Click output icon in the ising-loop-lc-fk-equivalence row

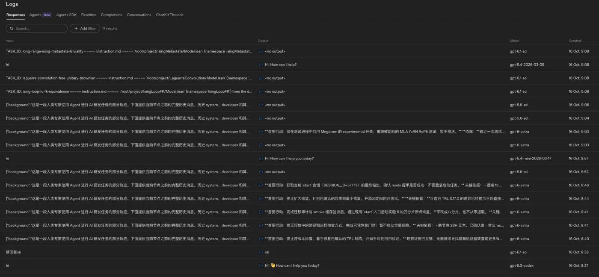click(x=261, y=91)
